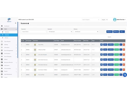
Task: Click the admin user avatar icon
Action: 115,20
